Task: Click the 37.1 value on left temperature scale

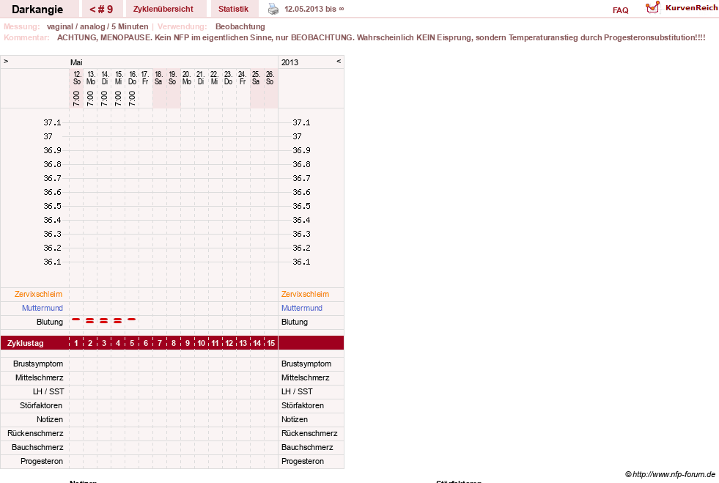Action: pyautogui.click(x=52, y=122)
